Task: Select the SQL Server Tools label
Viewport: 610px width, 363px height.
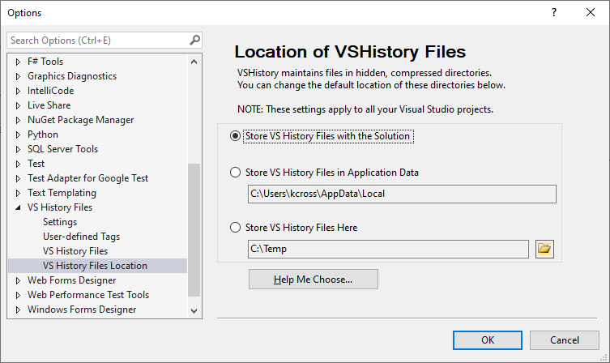Action: coord(62,149)
